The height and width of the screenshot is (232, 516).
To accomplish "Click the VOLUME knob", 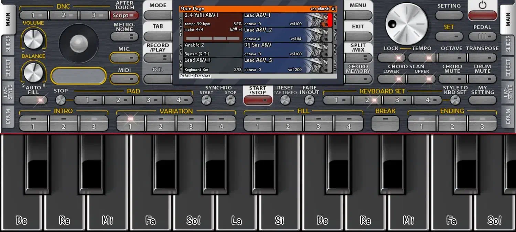I will (x=33, y=39).
